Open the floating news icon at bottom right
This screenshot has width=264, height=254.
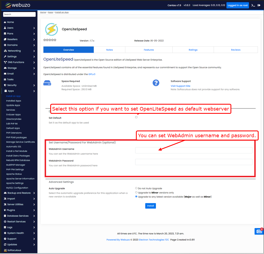(259, 231)
